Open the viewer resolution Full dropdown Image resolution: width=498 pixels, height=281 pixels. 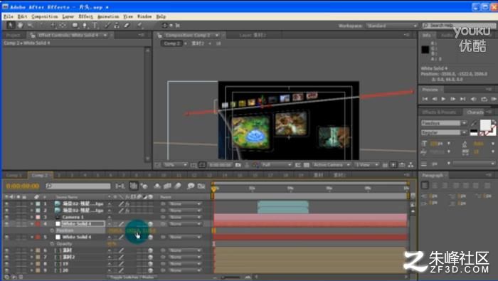click(276, 165)
